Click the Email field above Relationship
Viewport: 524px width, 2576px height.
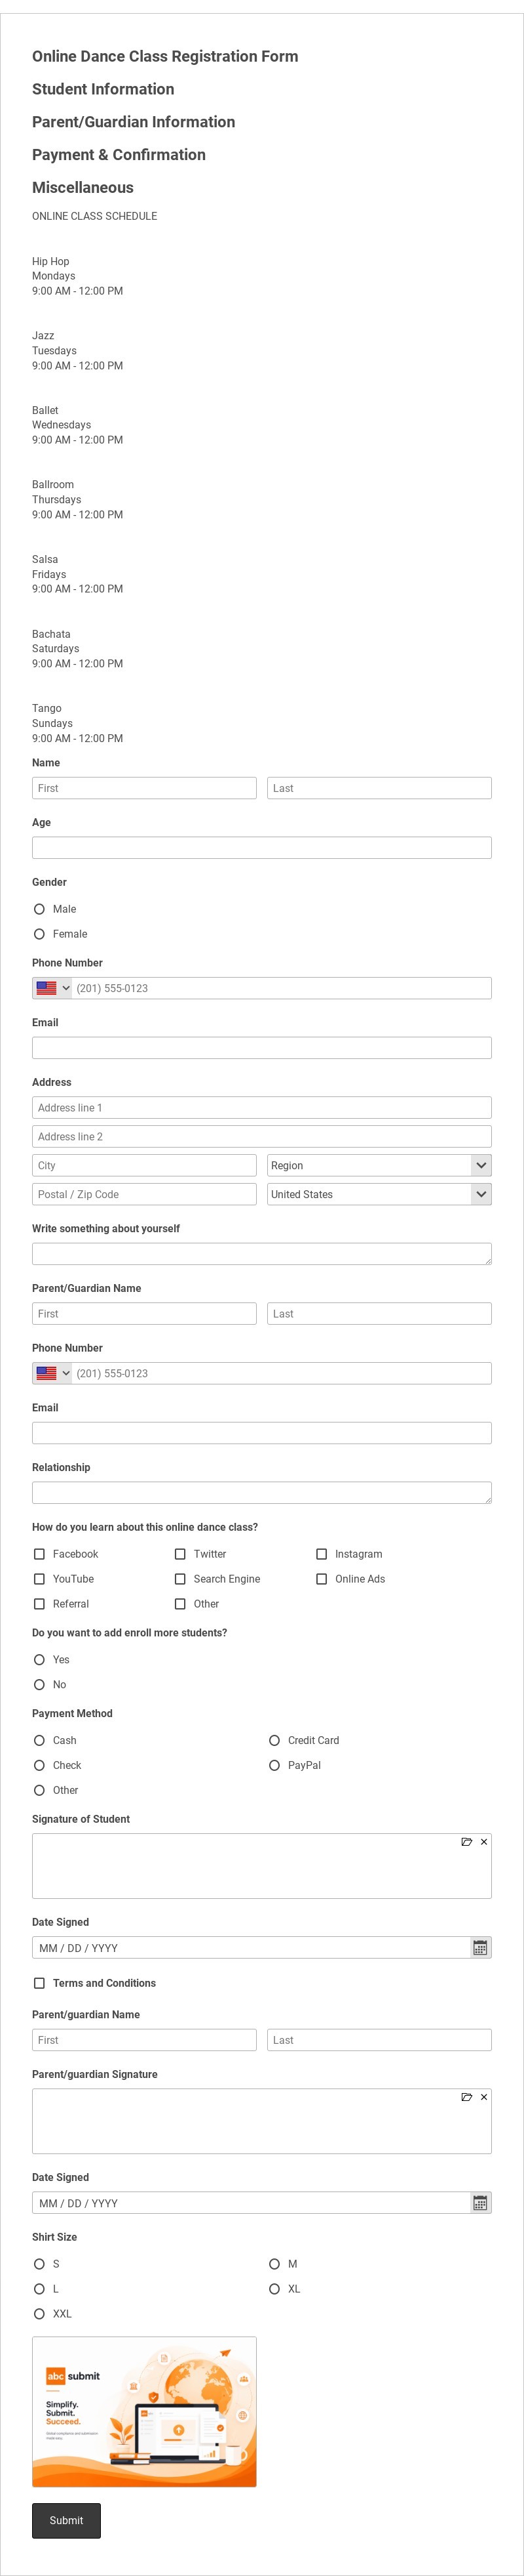coord(261,1433)
